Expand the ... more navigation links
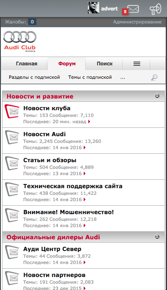The width and height of the screenshot is (167, 290). 123,77
